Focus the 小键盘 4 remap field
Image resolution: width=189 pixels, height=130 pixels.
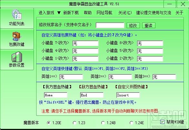point(86,51)
